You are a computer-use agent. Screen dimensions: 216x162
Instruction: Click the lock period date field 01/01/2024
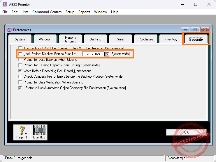click(93, 54)
